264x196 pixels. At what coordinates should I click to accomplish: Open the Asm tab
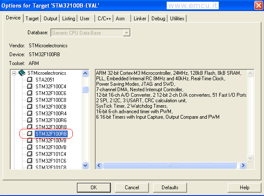click(120, 19)
